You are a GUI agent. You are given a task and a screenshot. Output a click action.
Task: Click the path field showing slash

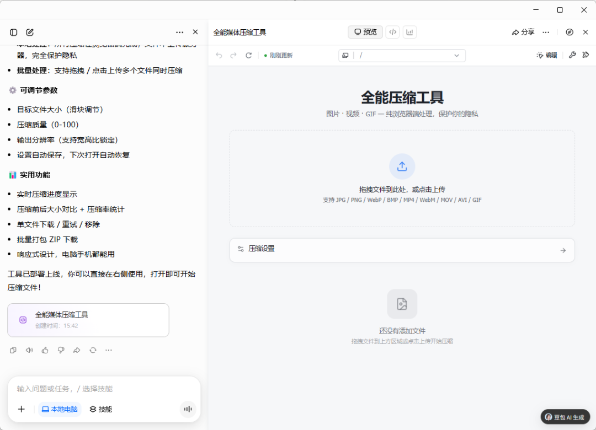coord(402,56)
